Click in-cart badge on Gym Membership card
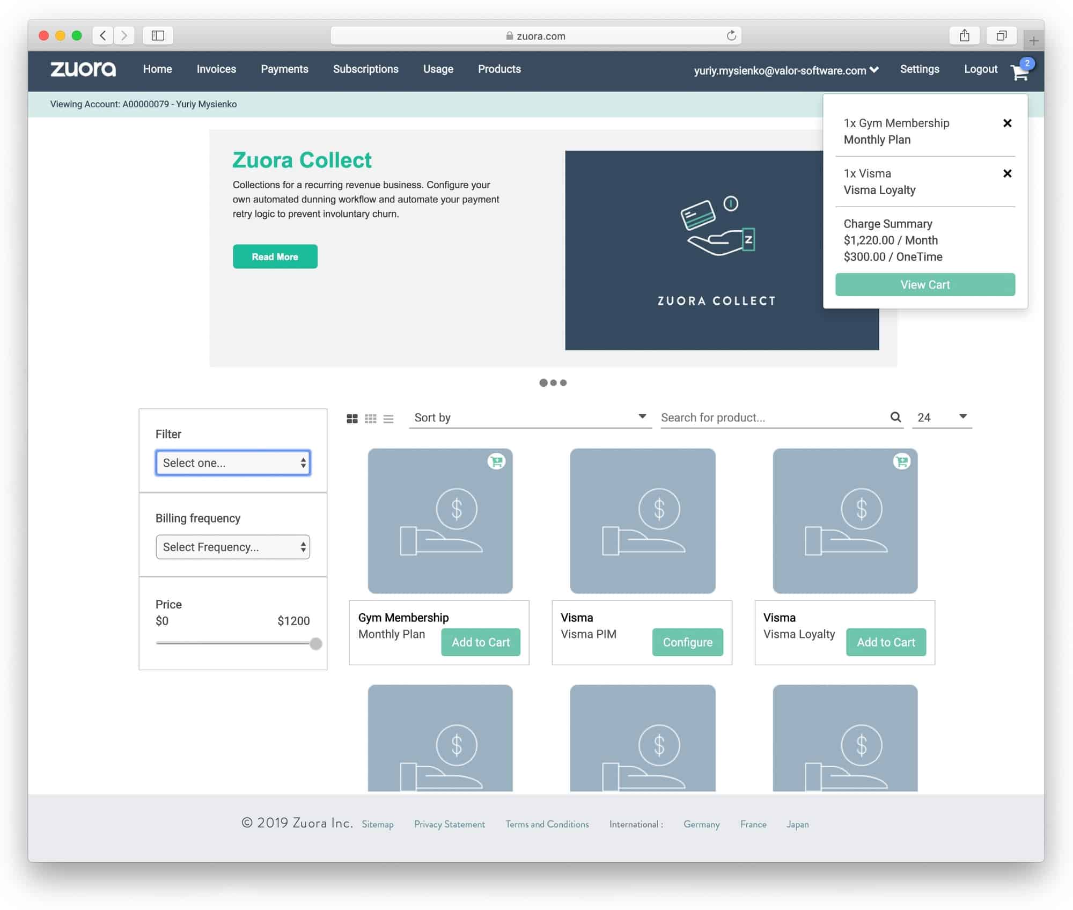Viewport: 1073px width, 910px height. (496, 461)
